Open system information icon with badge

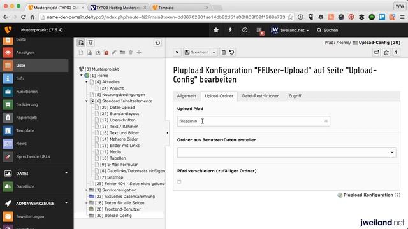[260, 31]
